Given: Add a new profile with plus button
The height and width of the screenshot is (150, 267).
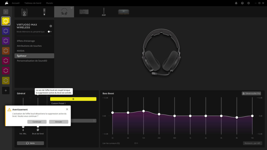Looking at the screenshot, I should point(6,90).
